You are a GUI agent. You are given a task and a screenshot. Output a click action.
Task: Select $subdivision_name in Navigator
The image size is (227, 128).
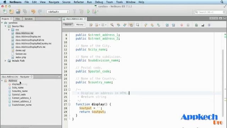pyautogui.click(x=22, y=105)
